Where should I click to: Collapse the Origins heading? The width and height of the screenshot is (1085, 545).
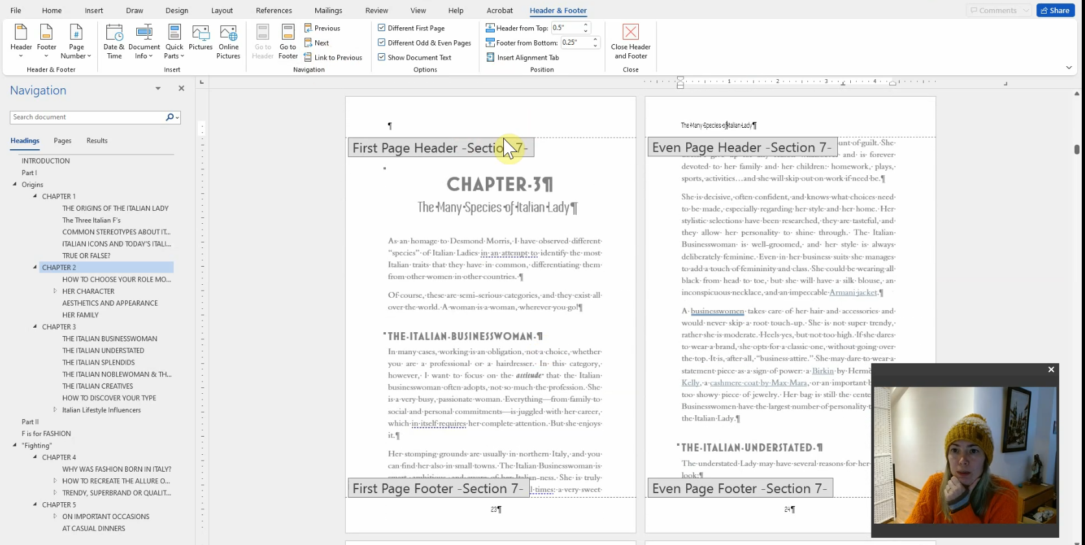[15, 184]
